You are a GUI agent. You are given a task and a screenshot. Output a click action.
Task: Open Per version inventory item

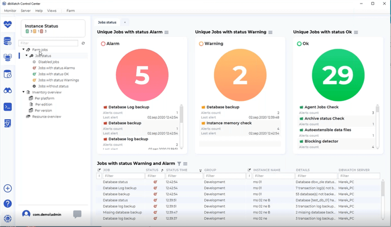tap(43, 110)
